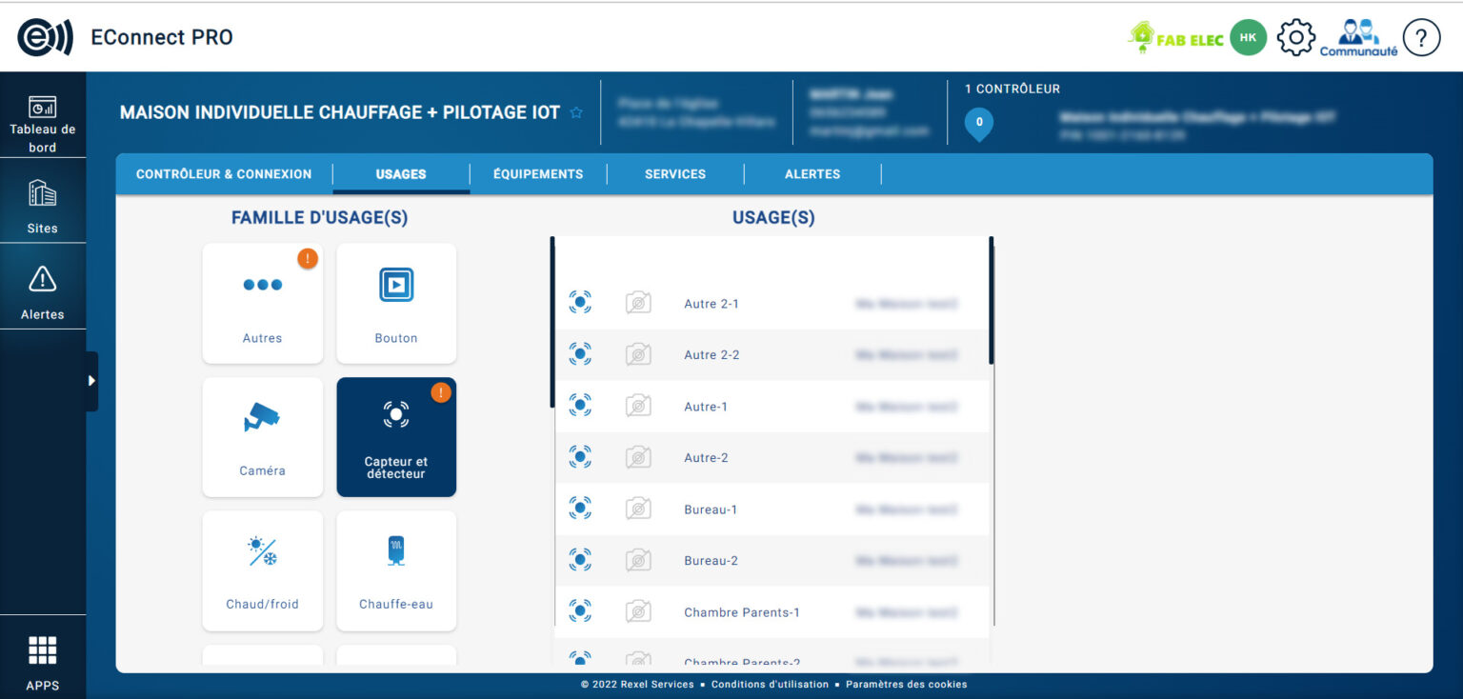Click the controller location pin badge
Viewport: 1463px width, 699px height.
(x=979, y=123)
